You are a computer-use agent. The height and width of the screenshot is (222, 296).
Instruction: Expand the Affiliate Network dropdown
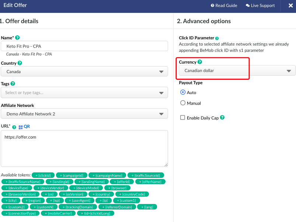84,114
